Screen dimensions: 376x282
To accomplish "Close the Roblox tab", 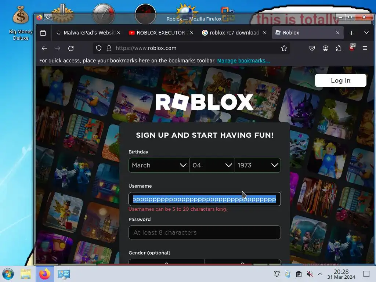I will tap(338, 33).
